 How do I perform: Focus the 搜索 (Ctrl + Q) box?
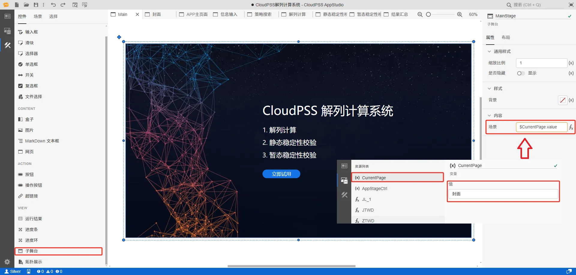click(535, 5)
